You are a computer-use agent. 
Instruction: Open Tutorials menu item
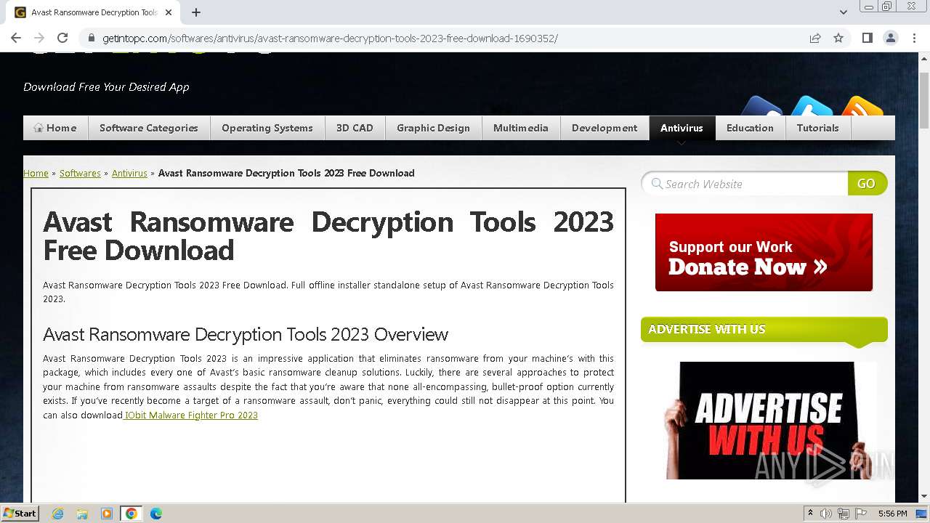coord(817,128)
